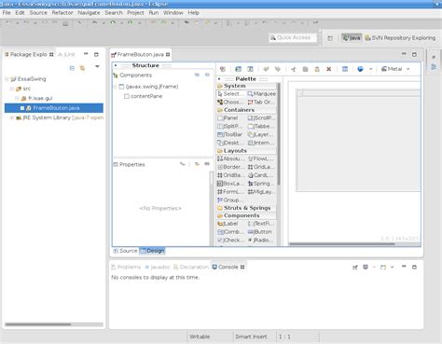The image size is (442, 344).
Task: Select the JRadioButton palette component
Action: pyautogui.click(x=261, y=241)
